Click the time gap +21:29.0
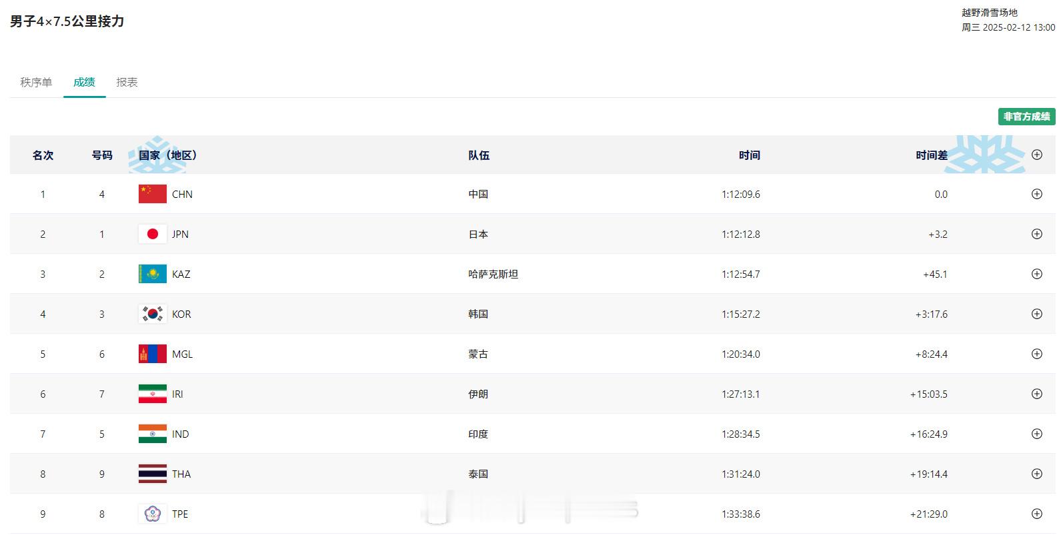The image size is (1061, 535). click(929, 514)
